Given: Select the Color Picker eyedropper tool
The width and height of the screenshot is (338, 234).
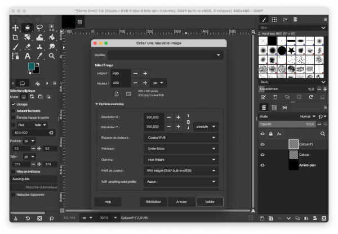Looking at the screenshot, I should pos(39,56).
